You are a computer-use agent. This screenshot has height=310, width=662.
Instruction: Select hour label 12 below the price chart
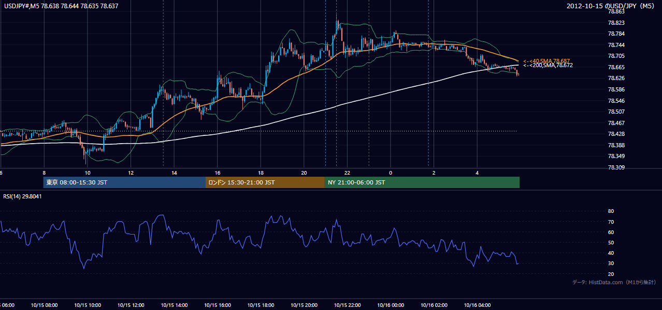pos(131,173)
